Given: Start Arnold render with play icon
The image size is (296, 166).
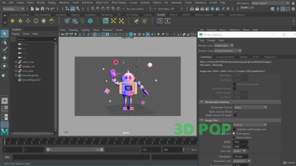Looking at the screenshot, I should point(167,21).
